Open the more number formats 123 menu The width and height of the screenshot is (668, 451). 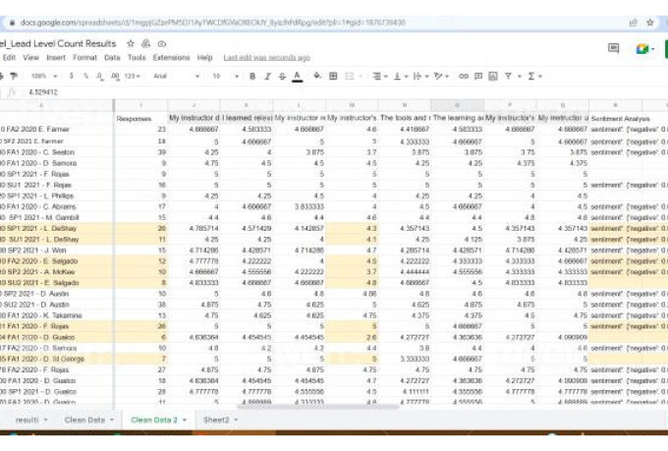[132, 76]
